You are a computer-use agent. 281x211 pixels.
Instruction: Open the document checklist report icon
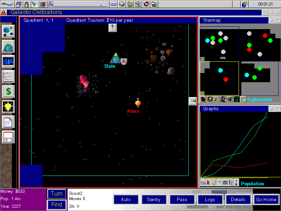(8, 121)
